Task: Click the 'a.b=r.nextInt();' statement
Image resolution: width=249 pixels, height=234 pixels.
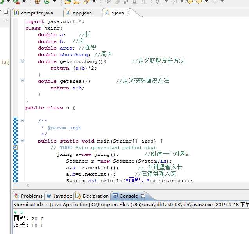Action: (x=91, y=175)
